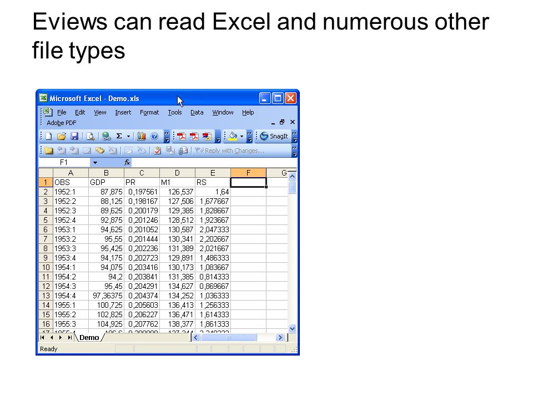533x400 pixels.
Task: Click the Show All Comments icon
Action: coord(100,151)
